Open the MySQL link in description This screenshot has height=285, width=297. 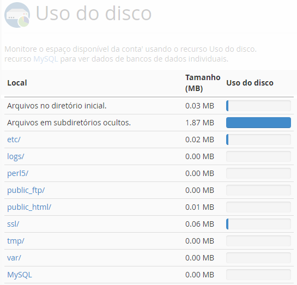tap(46, 59)
